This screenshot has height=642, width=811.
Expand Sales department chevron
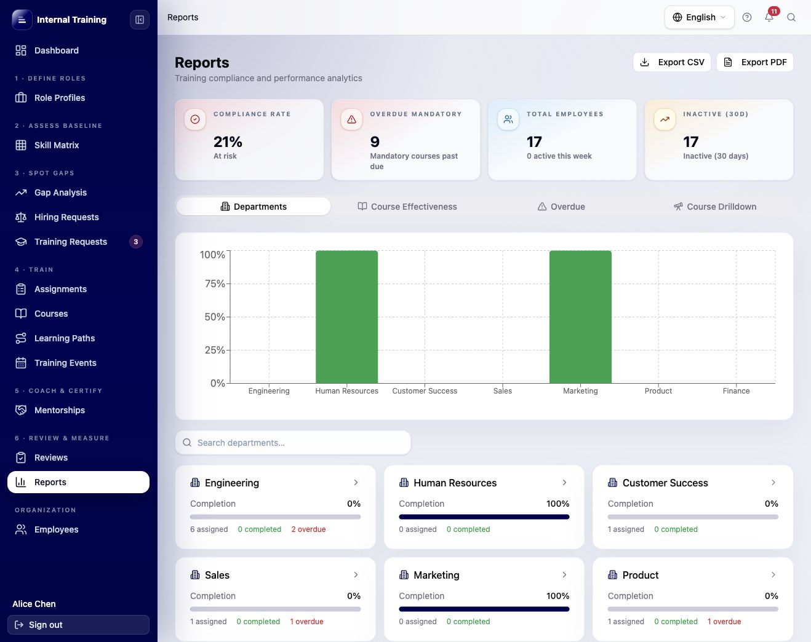(x=356, y=575)
